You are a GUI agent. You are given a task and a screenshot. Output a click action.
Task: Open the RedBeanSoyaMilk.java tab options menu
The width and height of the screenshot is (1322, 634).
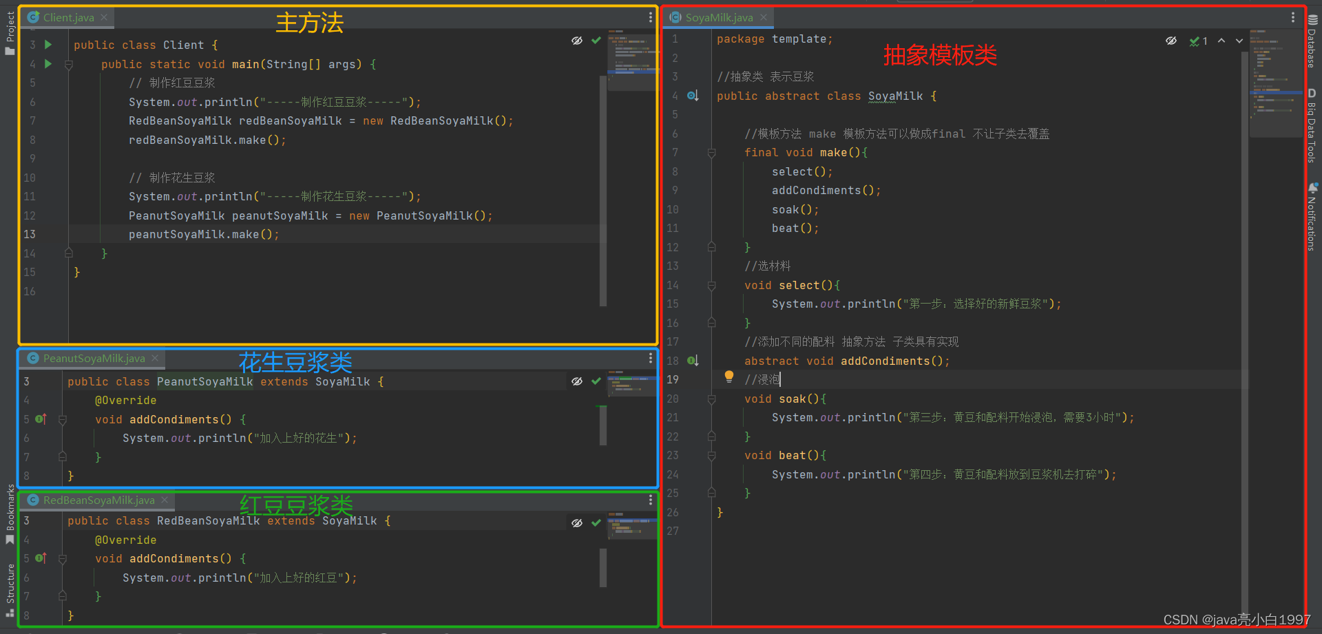[651, 500]
